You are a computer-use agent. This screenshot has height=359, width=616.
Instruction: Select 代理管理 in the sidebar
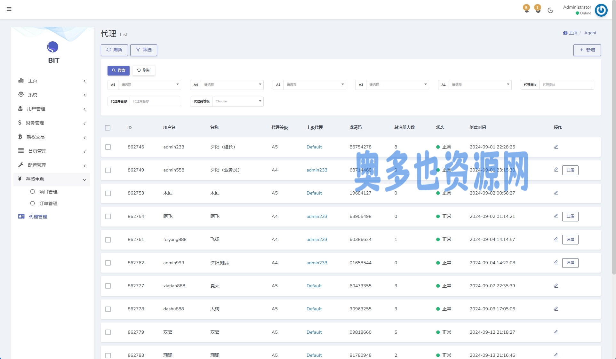[38, 217]
